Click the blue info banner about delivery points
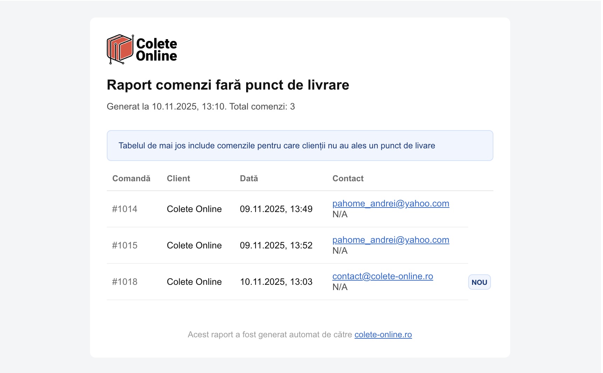The width and height of the screenshot is (603, 373). [300, 146]
